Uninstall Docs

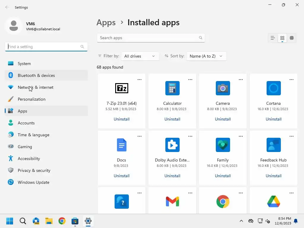121,176
